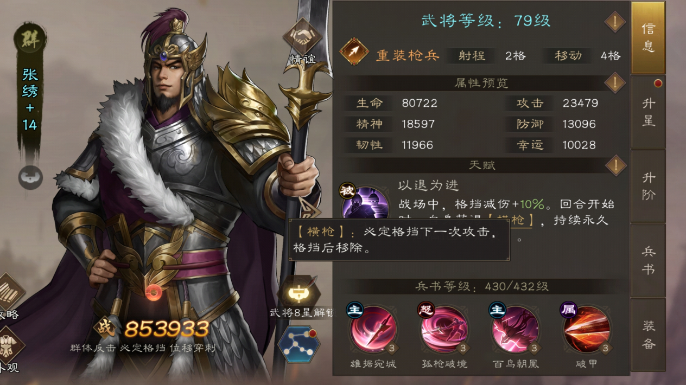
Task: Expand the 天赋 exclamation info icon
Action: [615, 165]
